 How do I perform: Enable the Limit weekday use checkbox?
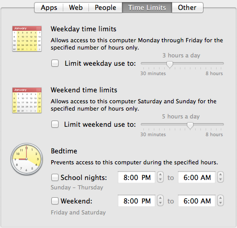(55, 63)
